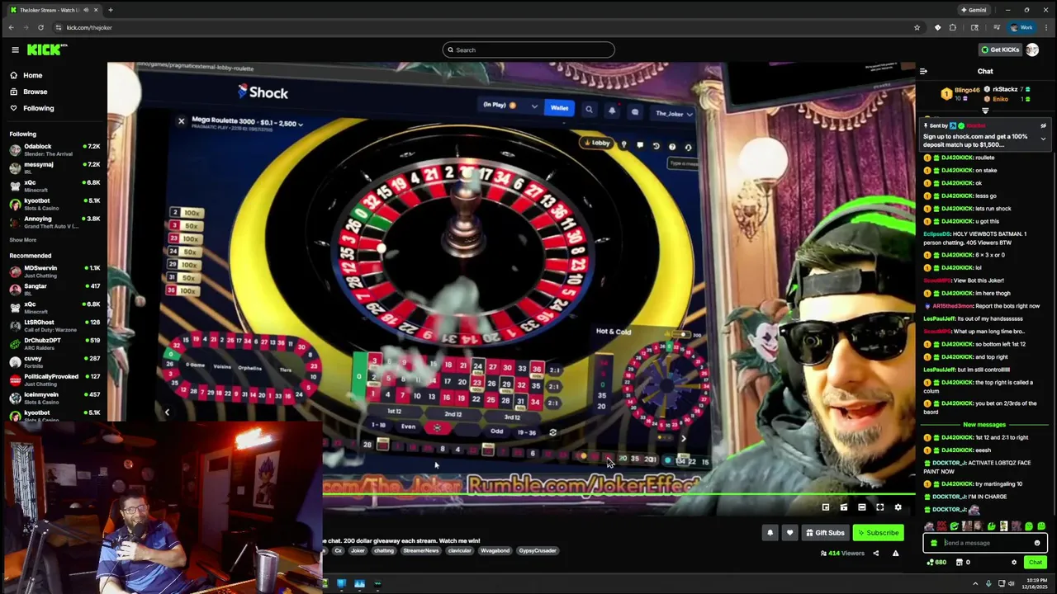
Task: Click the Send a message input
Action: click(984, 543)
